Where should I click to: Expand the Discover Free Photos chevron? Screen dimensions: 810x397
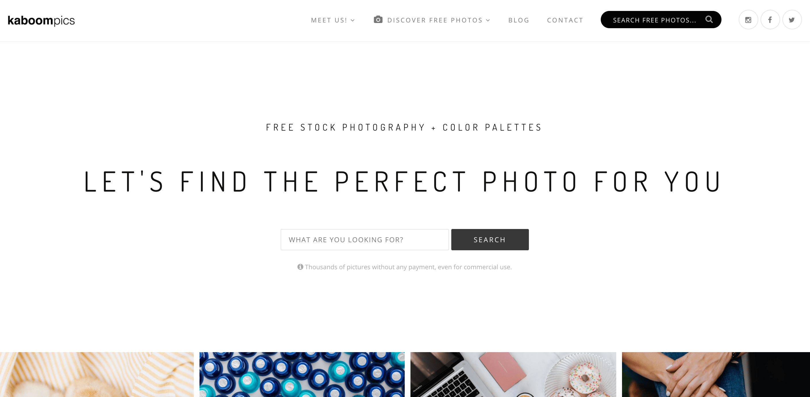click(488, 20)
